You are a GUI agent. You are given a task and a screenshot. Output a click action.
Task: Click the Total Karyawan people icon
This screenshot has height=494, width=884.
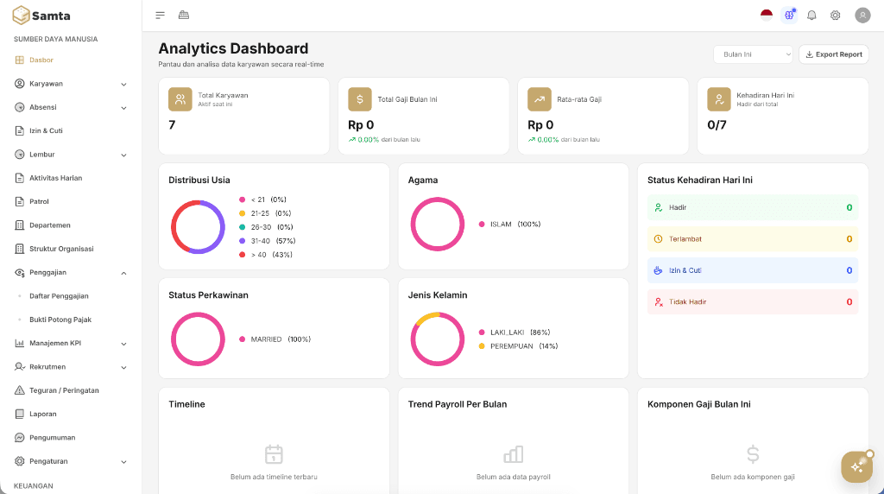[x=180, y=99]
